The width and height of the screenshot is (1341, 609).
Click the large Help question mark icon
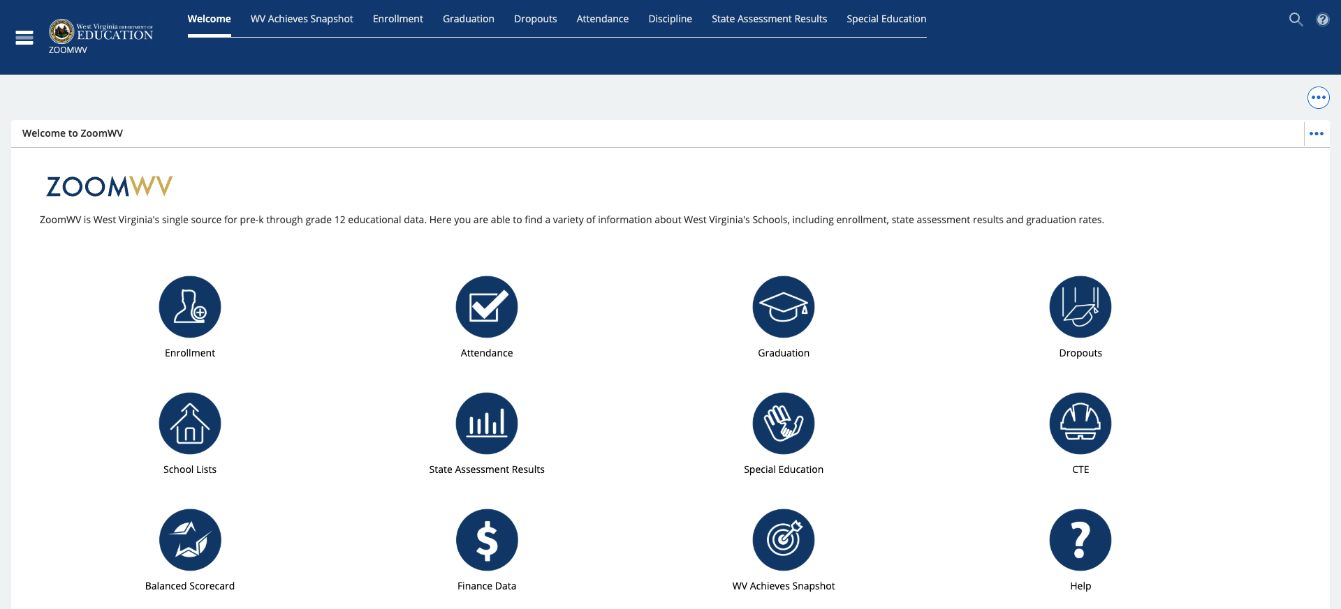[1080, 540]
